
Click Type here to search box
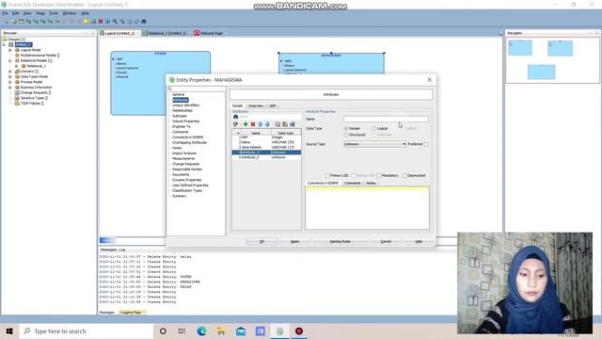[x=87, y=331]
